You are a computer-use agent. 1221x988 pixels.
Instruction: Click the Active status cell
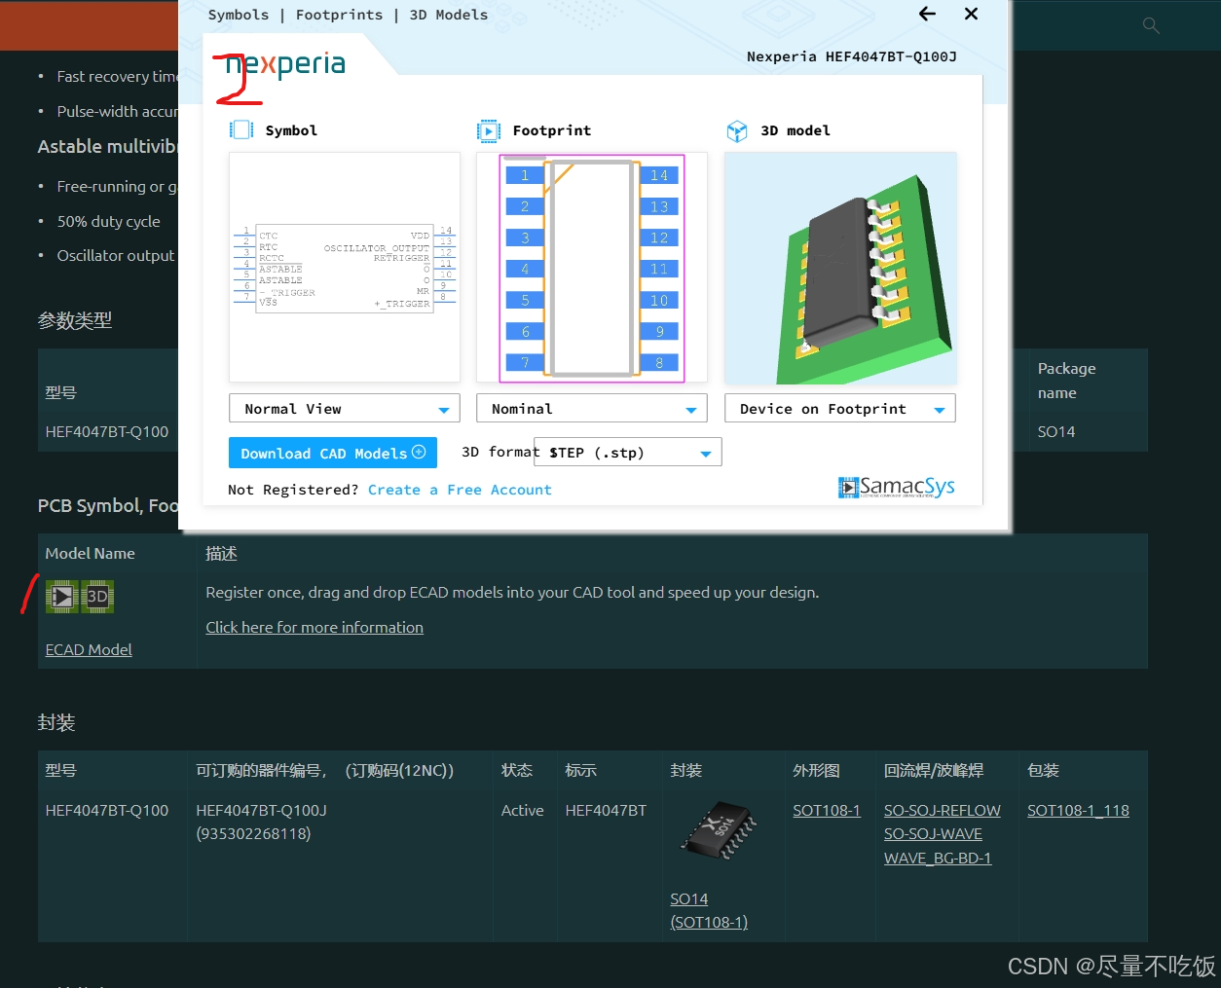click(x=522, y=810)
